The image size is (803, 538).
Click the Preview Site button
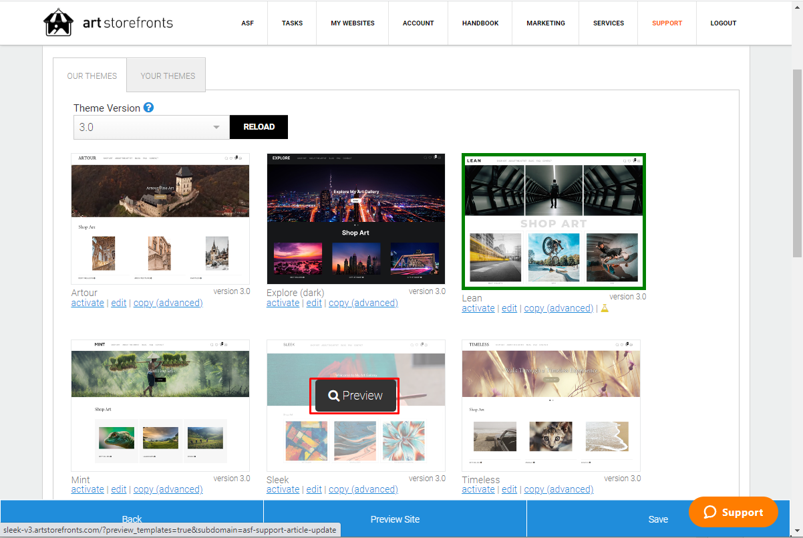(x=395, y=519)
